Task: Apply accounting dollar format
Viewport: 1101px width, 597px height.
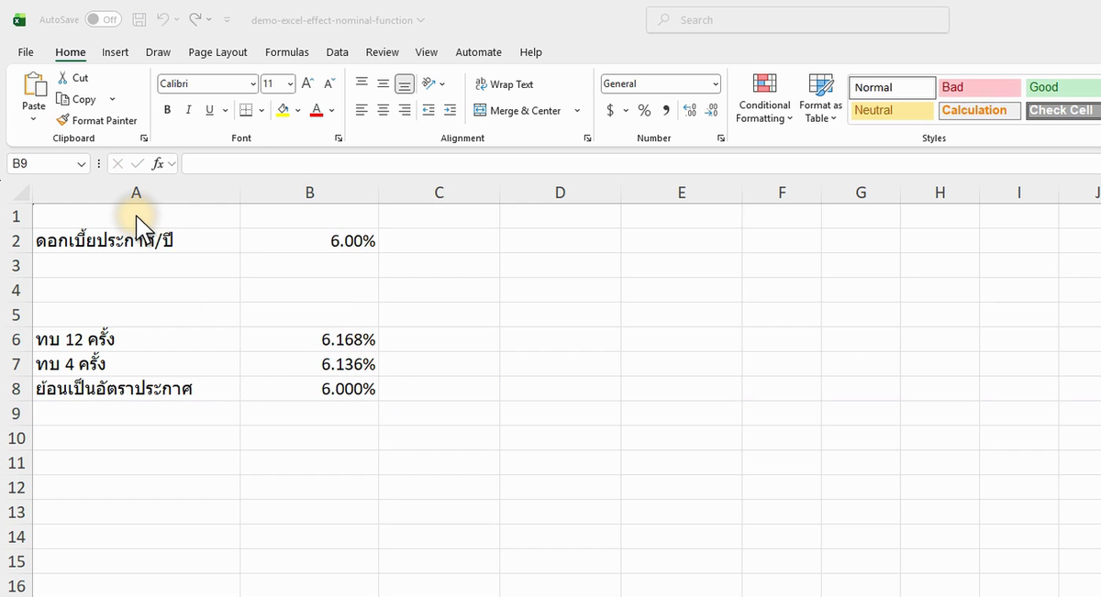Action: pyautogui.click(x=610, y=110)
